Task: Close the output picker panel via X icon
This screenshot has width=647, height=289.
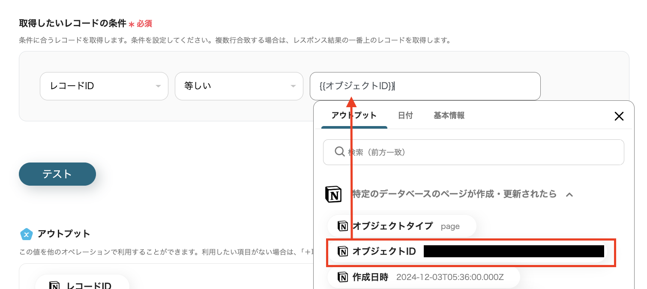Action: (619, 116)
